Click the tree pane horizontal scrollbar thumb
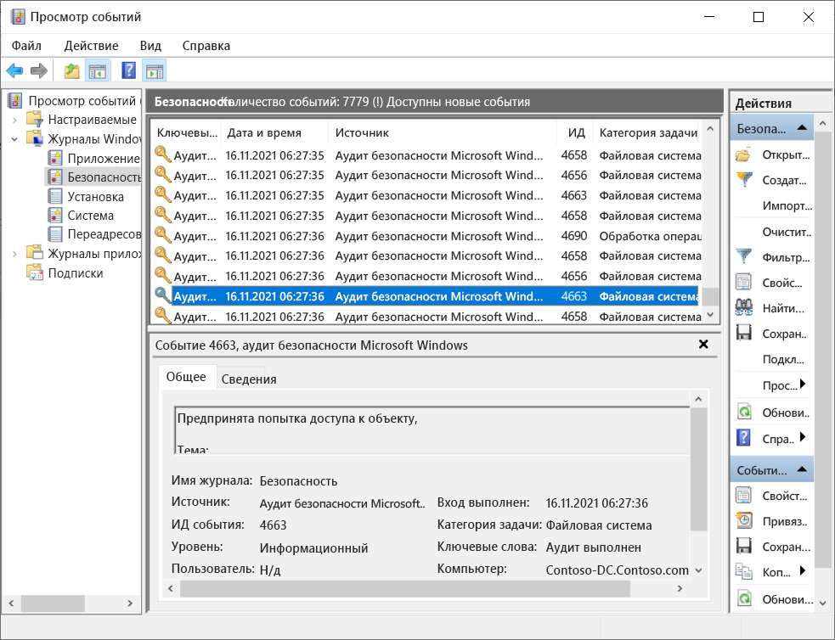The image size is (835, 640). coord(53,604)
